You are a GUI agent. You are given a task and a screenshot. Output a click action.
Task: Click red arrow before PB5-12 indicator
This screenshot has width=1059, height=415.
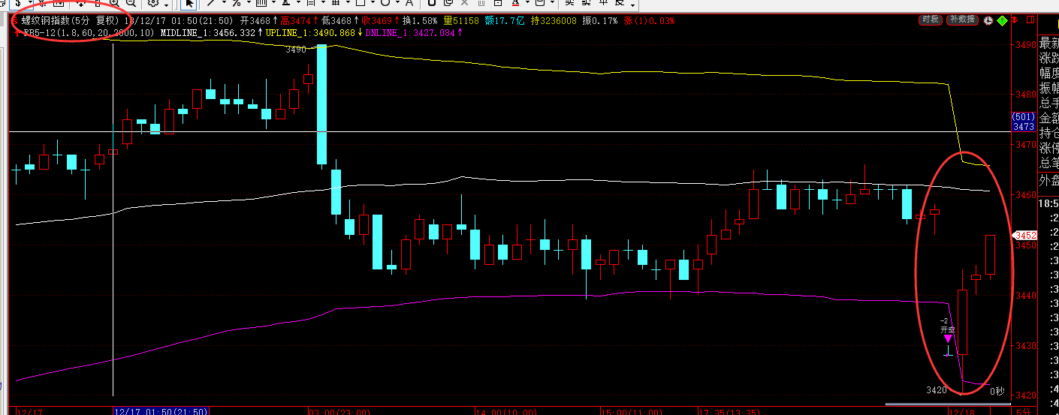pyautogui.click(x=16, y=33)
